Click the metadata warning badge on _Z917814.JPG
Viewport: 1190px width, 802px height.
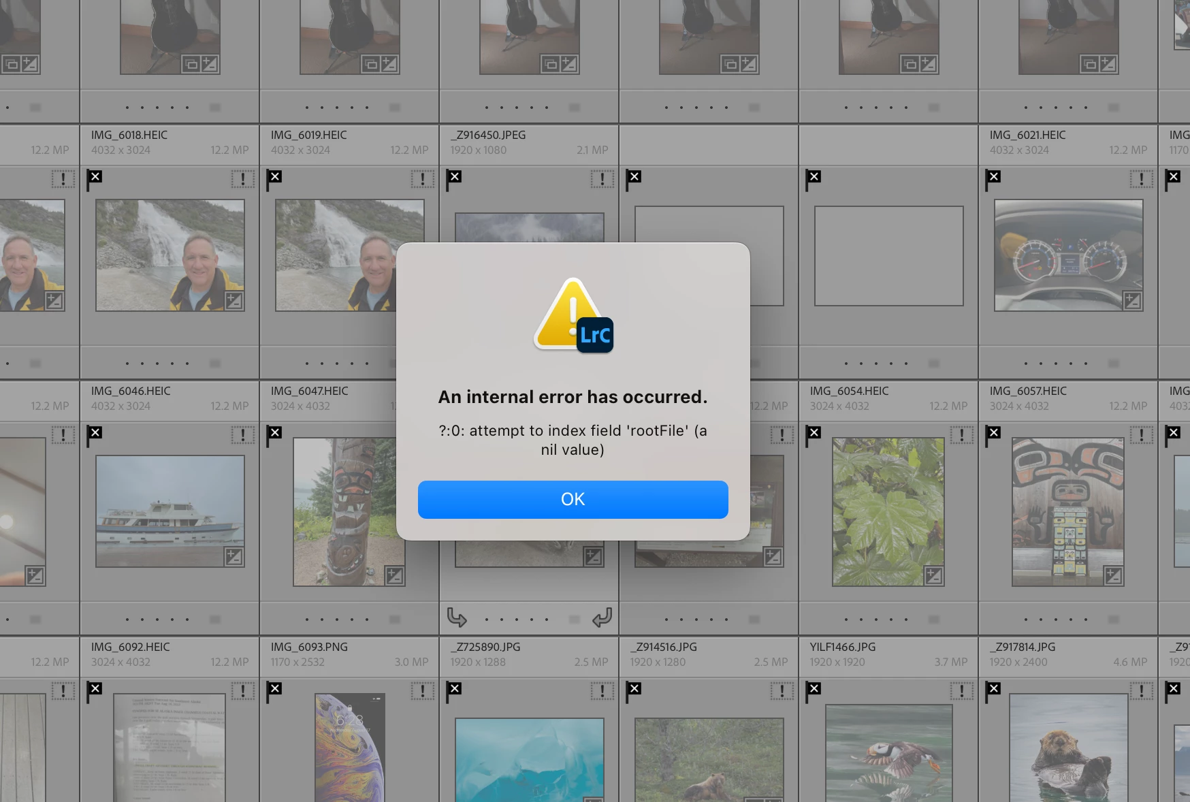coord(1141,691)
